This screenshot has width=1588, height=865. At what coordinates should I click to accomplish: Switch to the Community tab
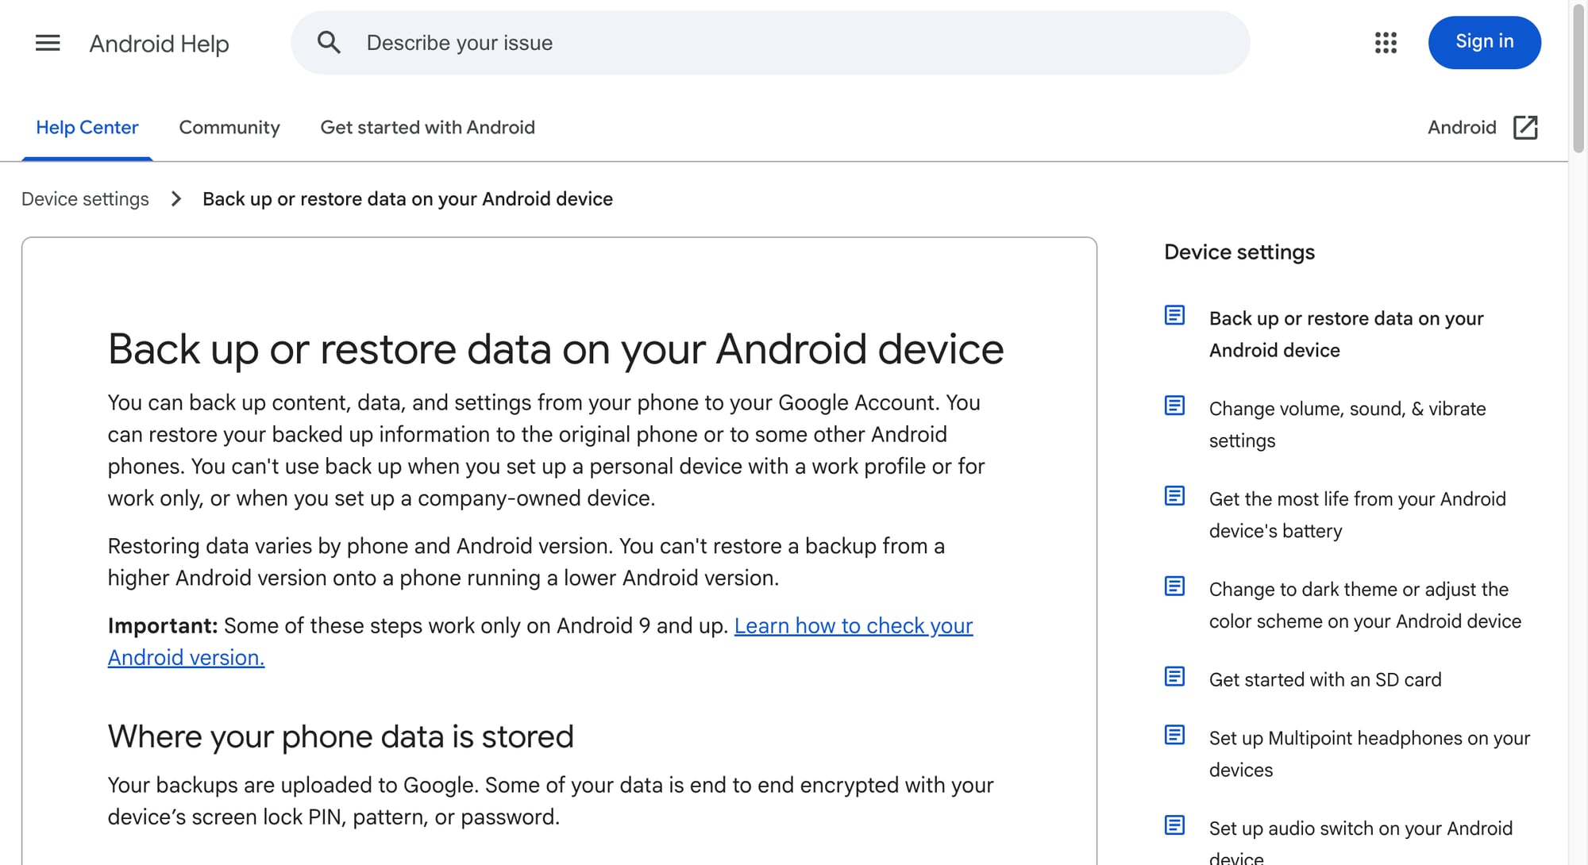[x=229, y=128]
